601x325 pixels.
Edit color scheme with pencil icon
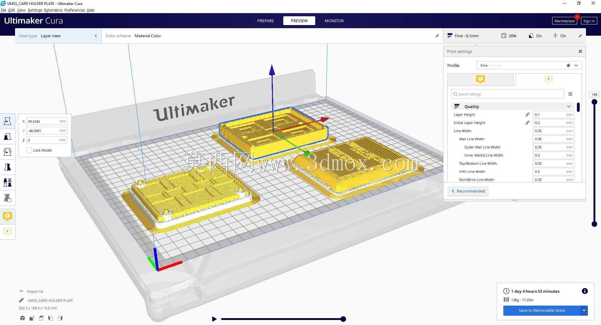click(x=437, y=36)
